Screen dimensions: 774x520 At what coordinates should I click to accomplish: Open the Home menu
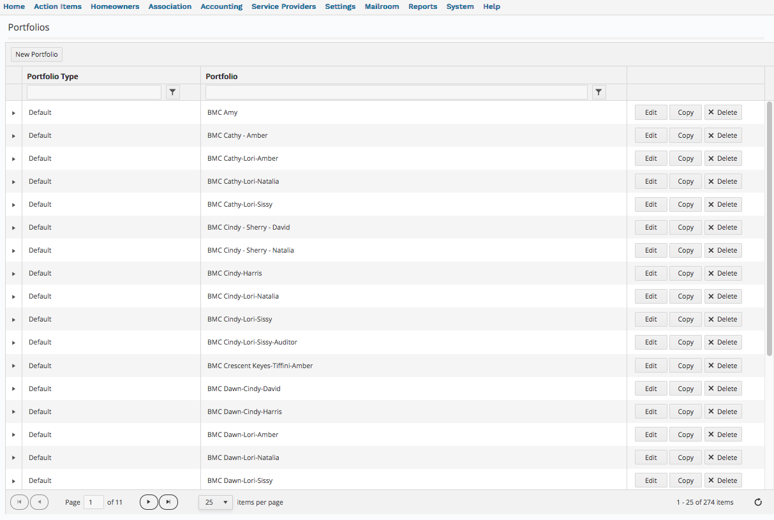pyautogui.click(x=14, y=6)
